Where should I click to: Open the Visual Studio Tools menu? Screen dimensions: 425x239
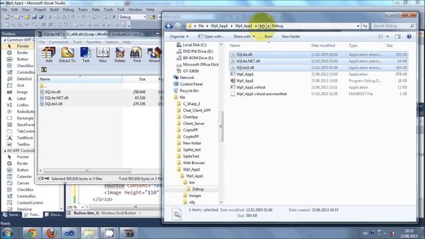point(108,9)
